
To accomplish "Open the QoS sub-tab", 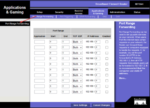I will pos(118,16).
